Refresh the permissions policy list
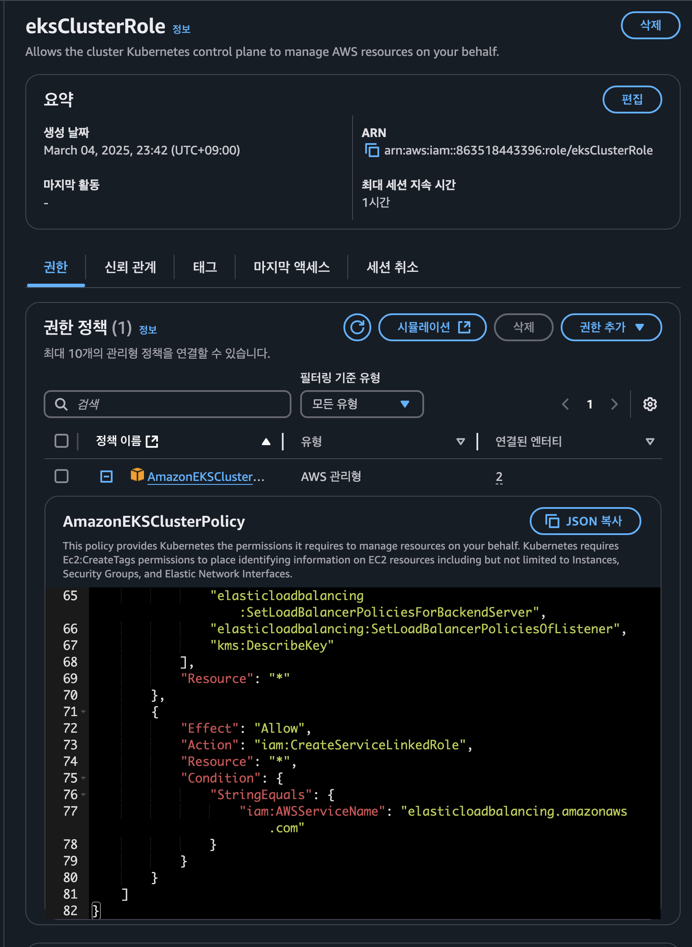 (x=357, y=327)
